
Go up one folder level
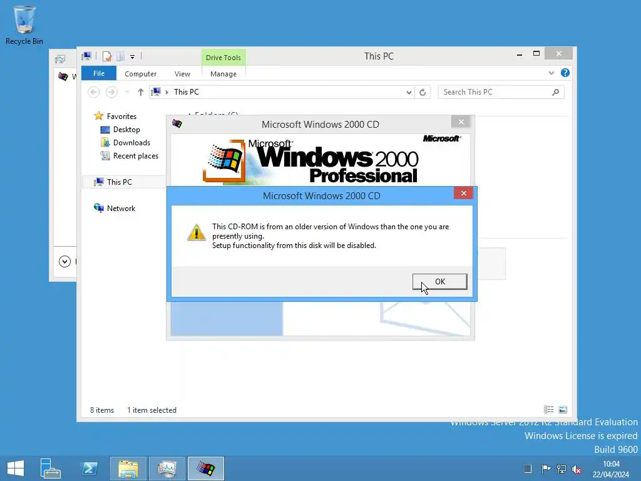pos(141,93)
